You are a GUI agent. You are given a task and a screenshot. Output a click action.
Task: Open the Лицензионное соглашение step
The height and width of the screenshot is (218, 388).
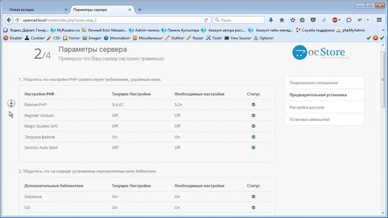pyautogui.click(x=324, y=83)
